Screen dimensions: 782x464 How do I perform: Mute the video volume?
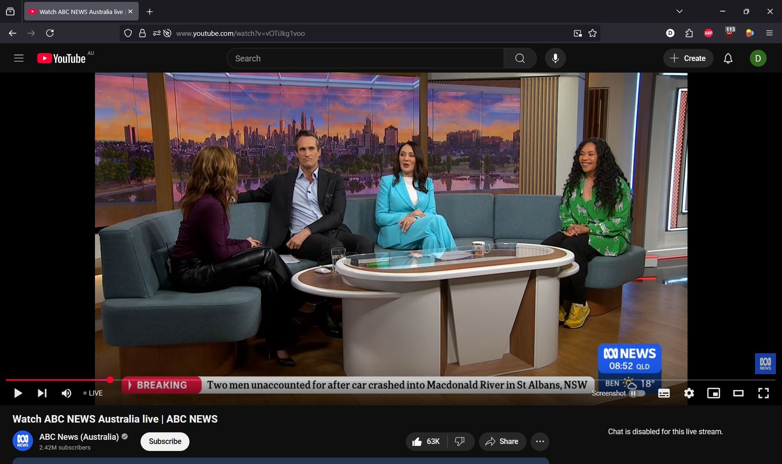(x=67, y=393)
